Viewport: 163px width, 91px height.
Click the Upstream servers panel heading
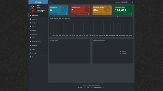(99, 41)
